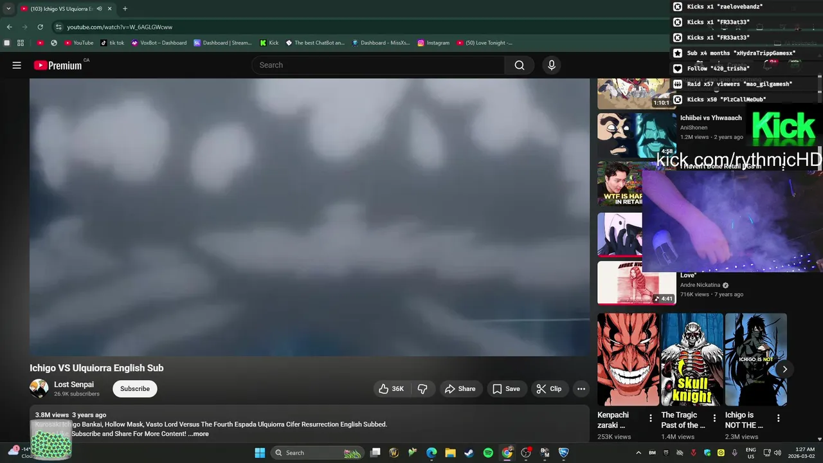
Task: Open Microsoft Edge from taskbar
Action: [x=431, y=453]
